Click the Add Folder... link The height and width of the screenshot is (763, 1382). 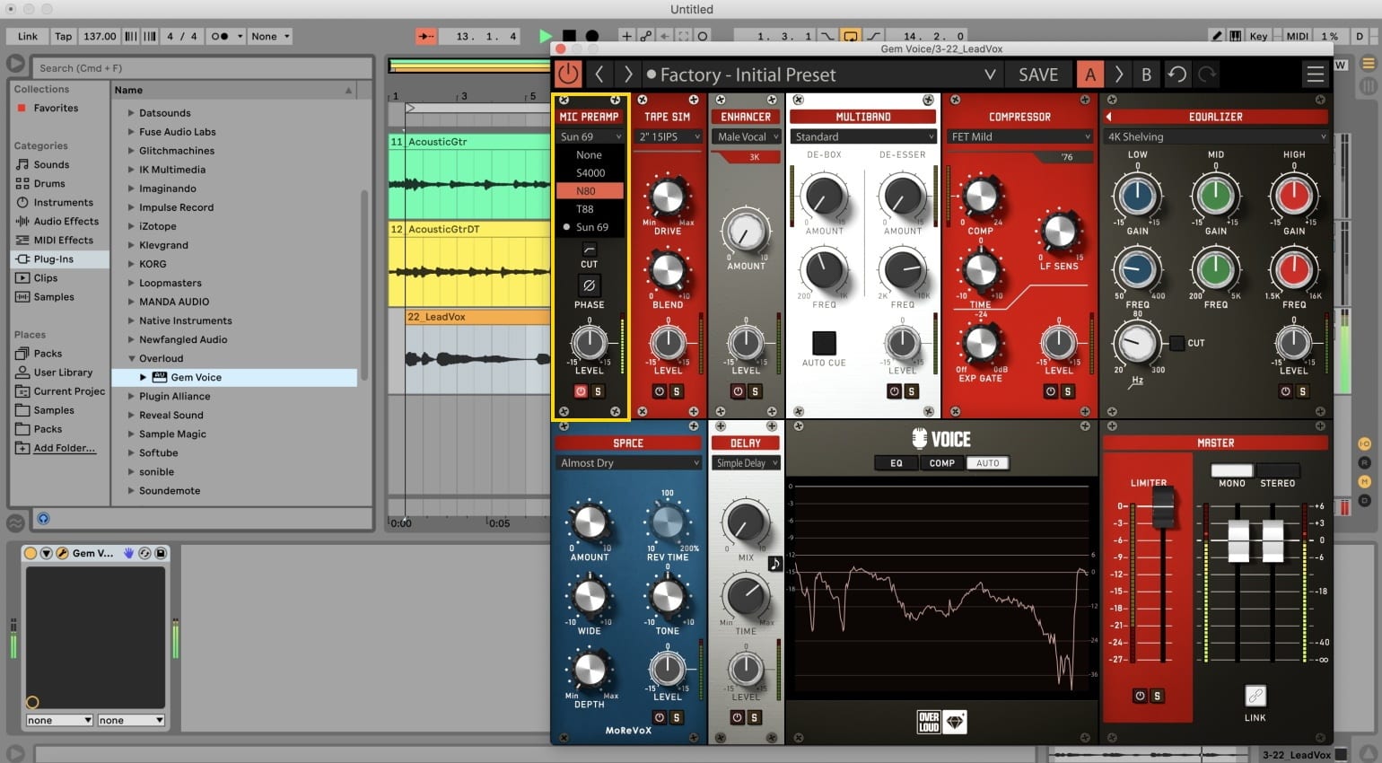point(64,447)
